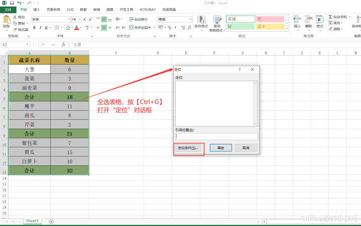Apply the fill color bucket

coord(68,28)
